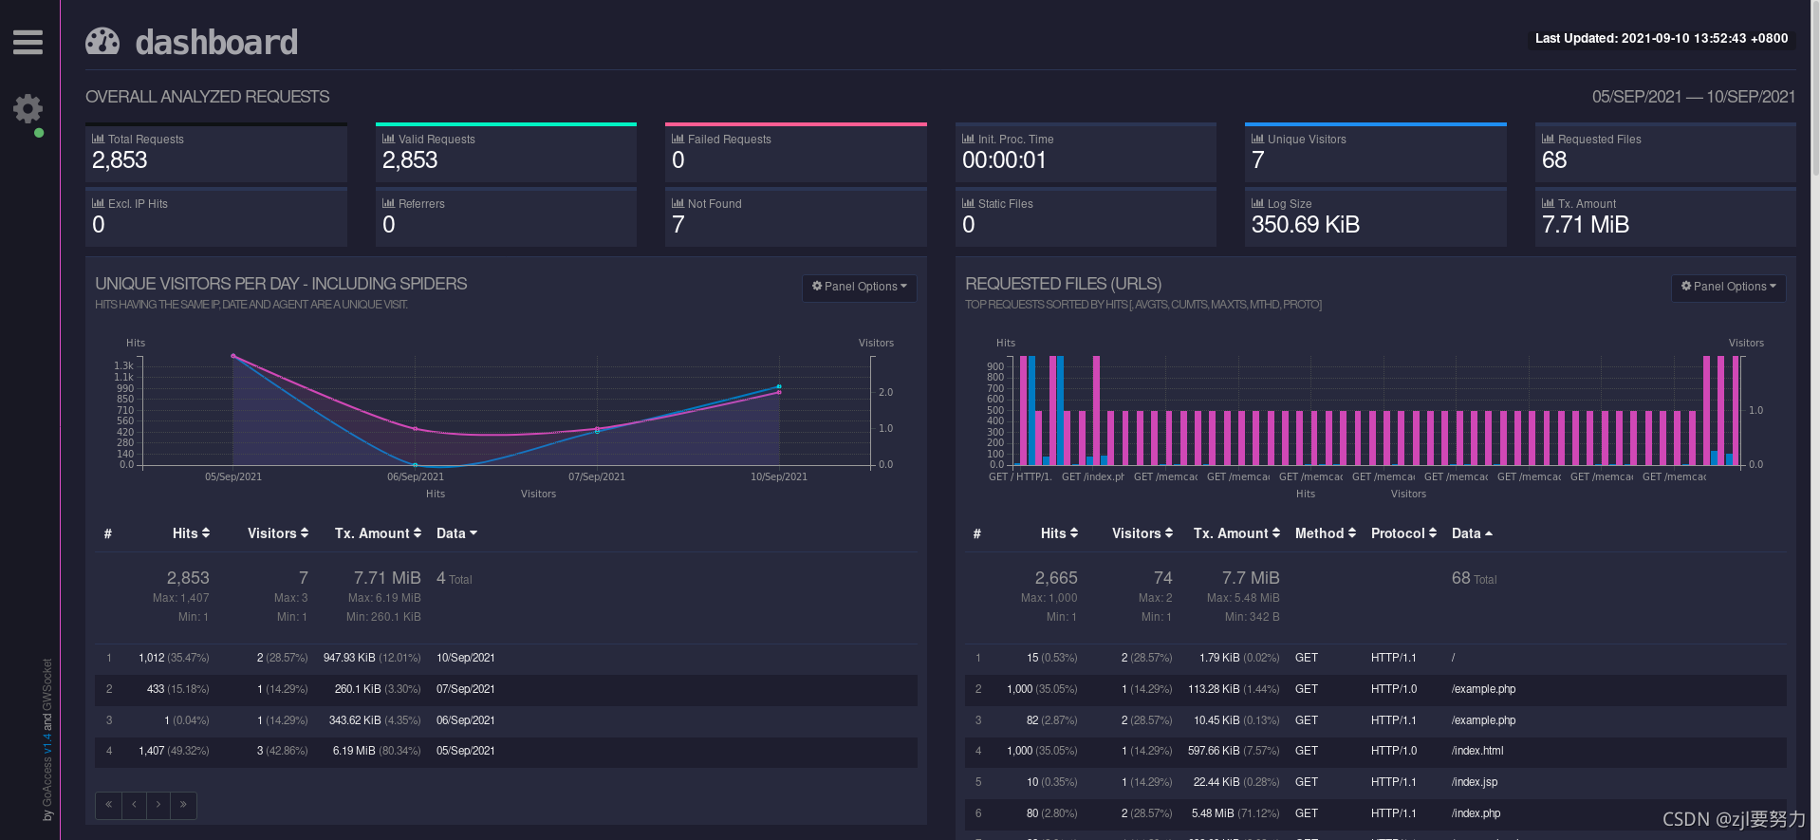Click the Failed Requests chart icon

point(678,139)
